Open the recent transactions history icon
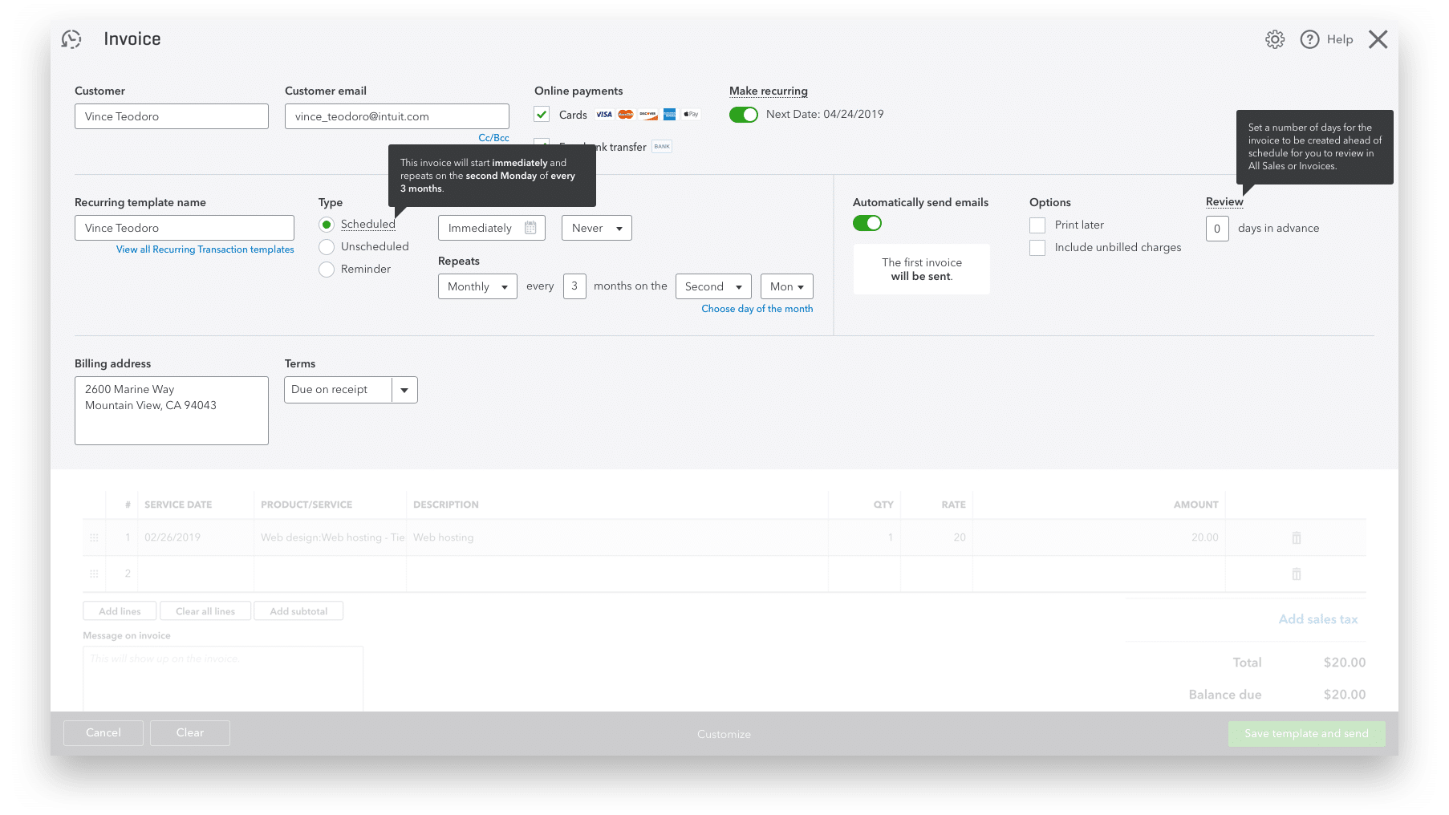Image resolution: width=1449 pixels, height=815 pixels. pos(71,39)
